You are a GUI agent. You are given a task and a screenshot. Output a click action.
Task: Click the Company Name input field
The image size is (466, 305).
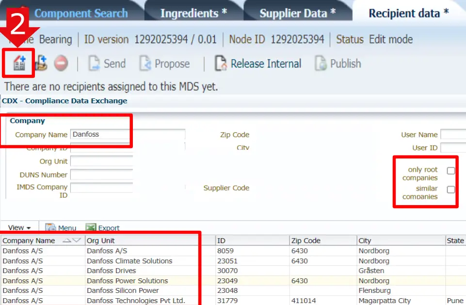click(128, 134)
